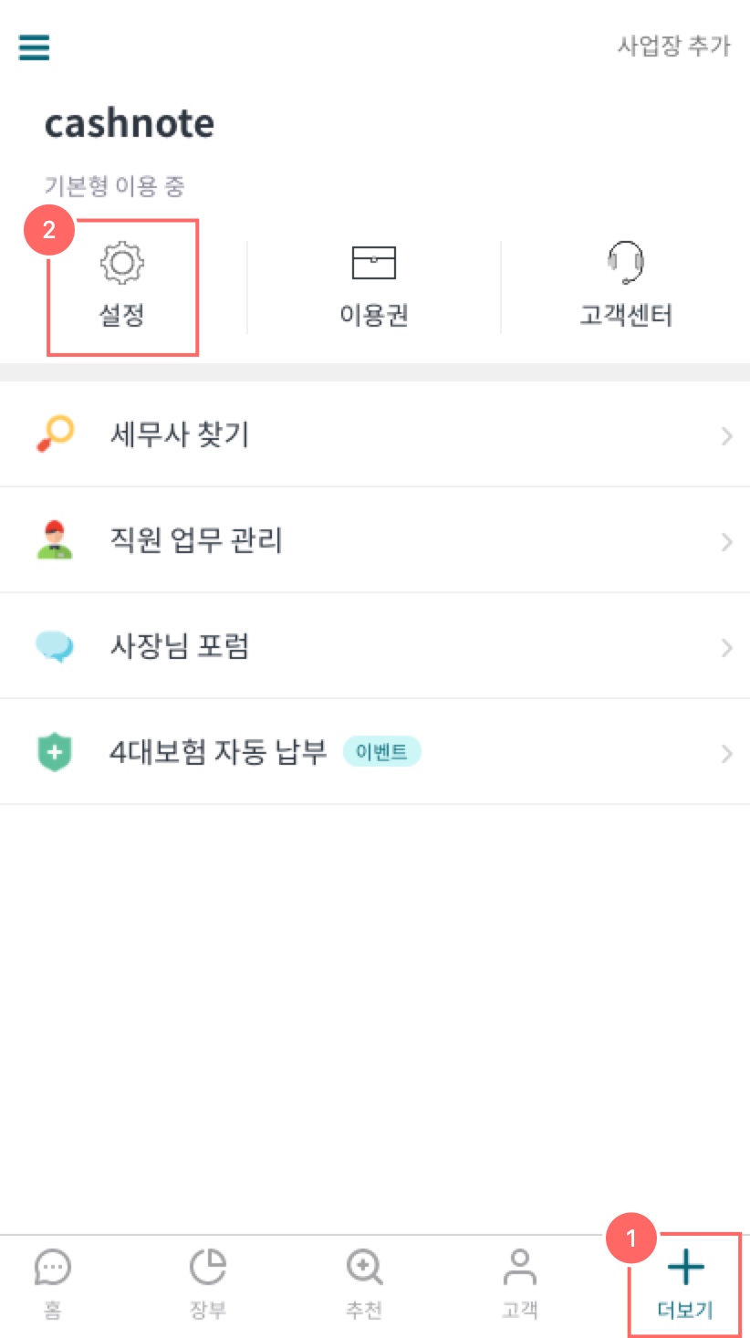Click the 사장님 포럼 chat bubble icon
The width and height of the screenshot is (750, 1338).
point(55,646)
